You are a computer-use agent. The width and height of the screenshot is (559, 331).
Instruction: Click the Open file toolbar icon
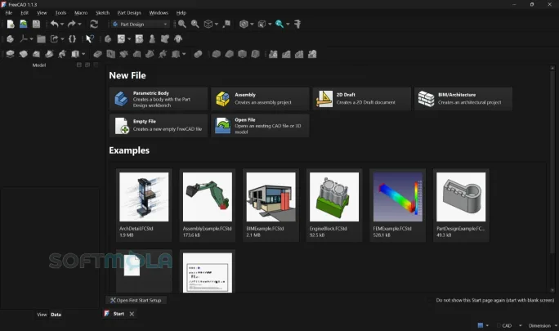pos(23,24)
